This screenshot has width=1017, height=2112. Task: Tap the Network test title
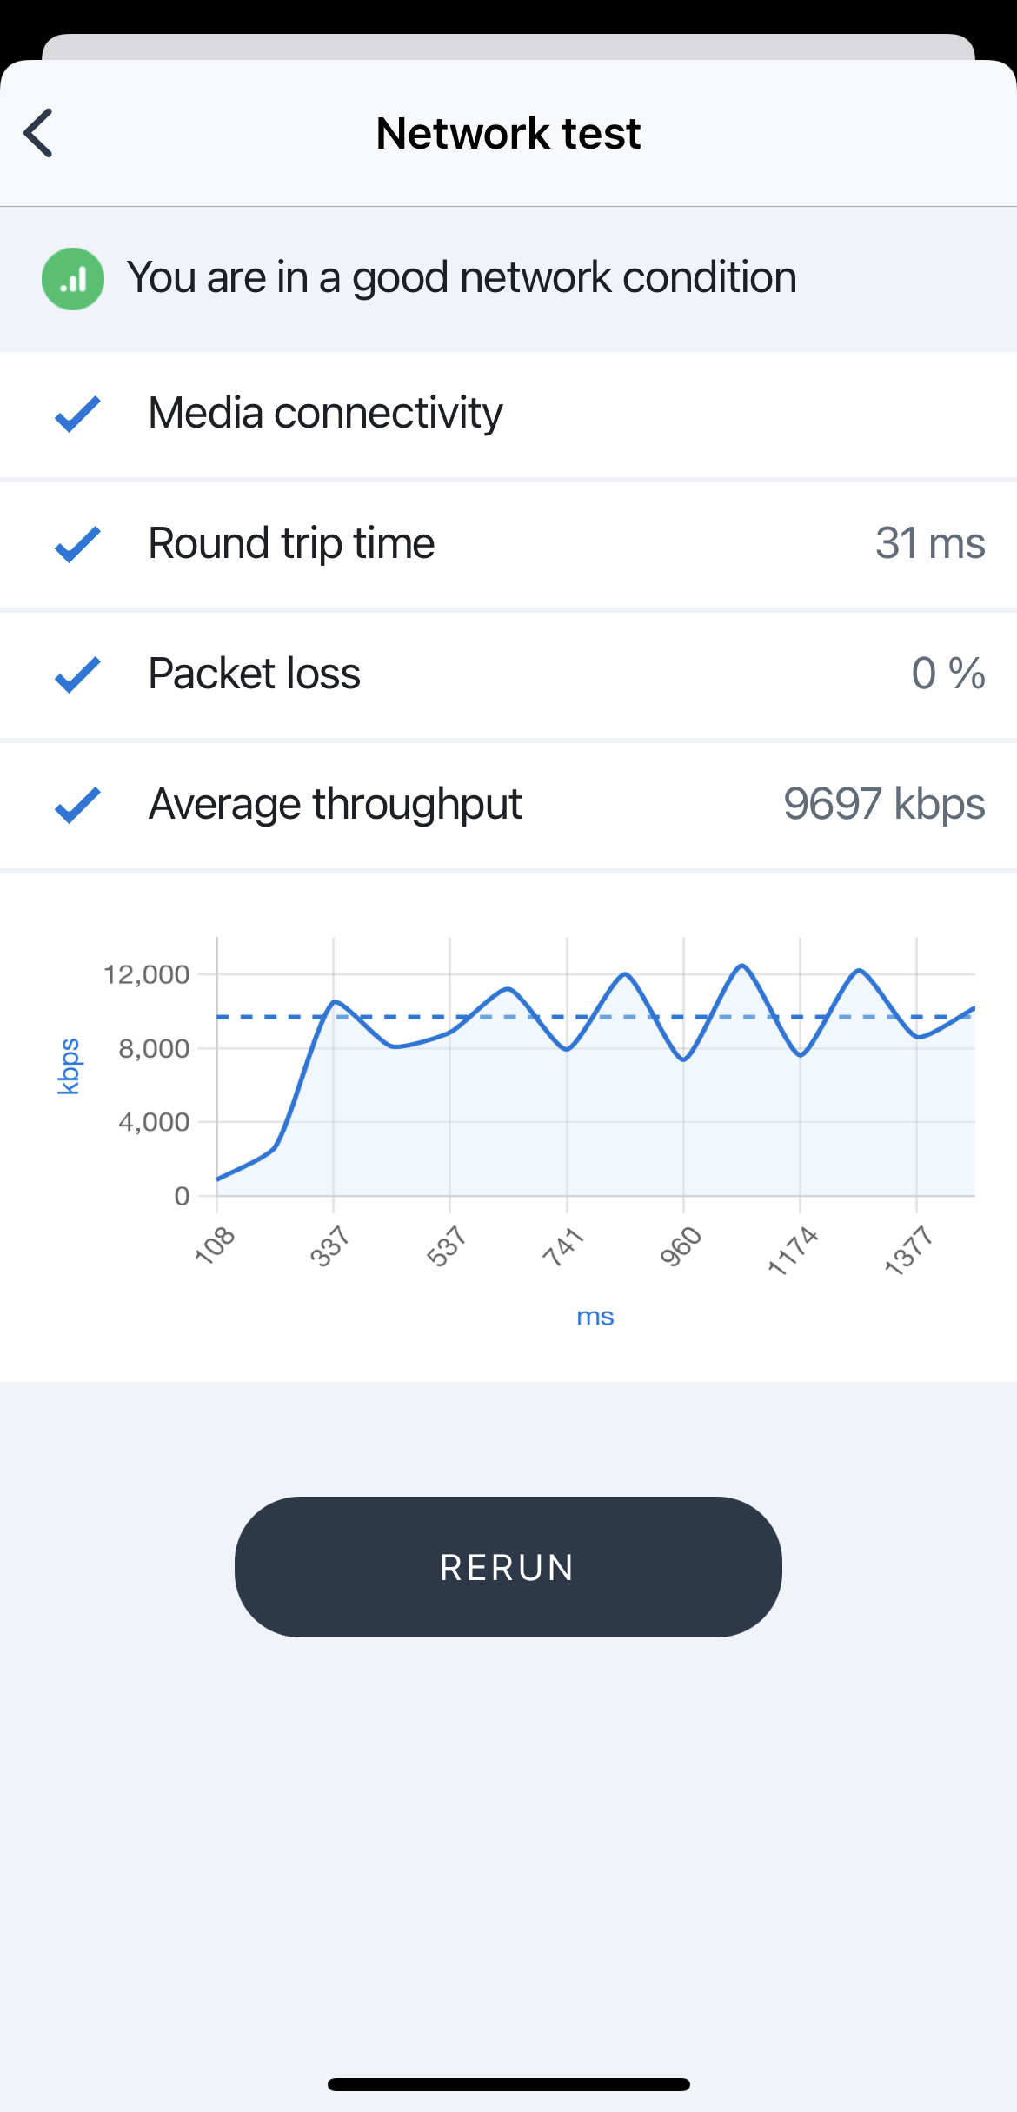click(508, 134)
